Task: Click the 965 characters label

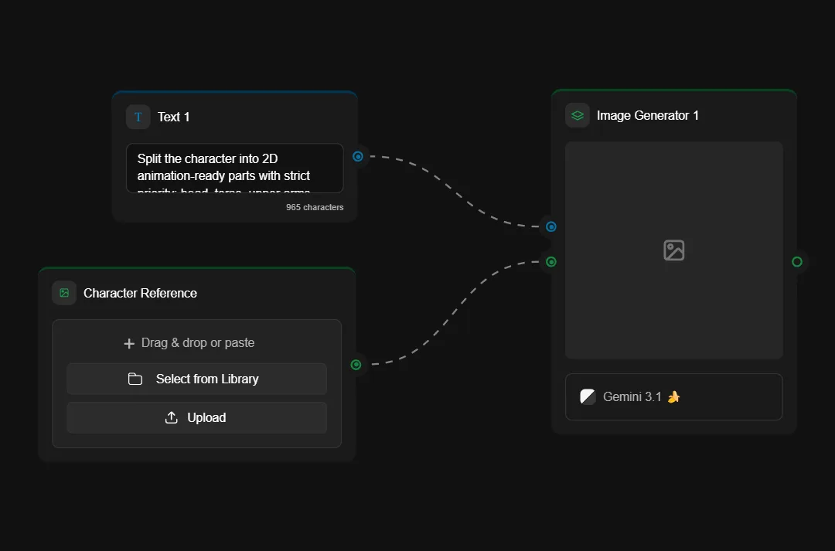Action: click(x=315, y=206)
